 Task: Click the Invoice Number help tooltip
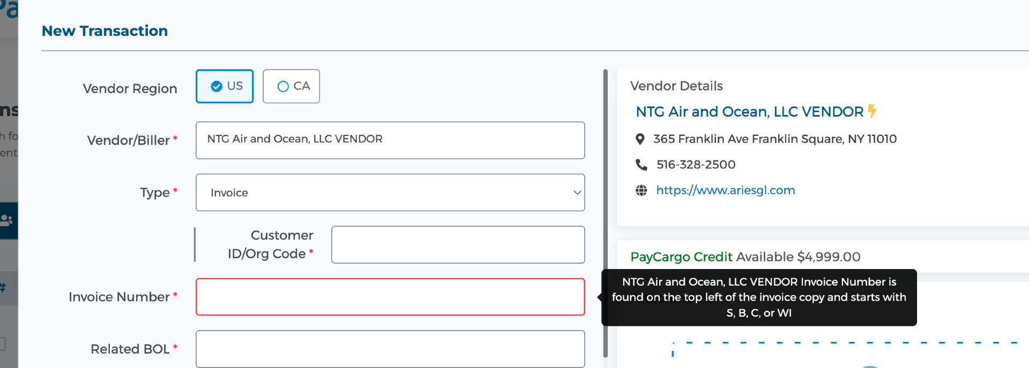point(759,297)
